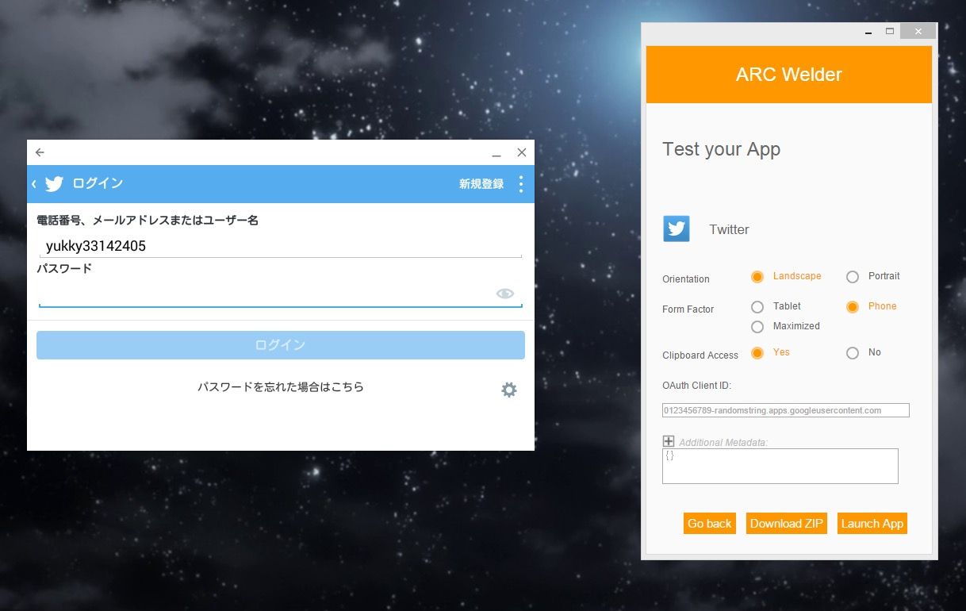Click the Download ZIP button
Image resolution: width=966 pixels, height=611 pixels.
[787, 524]
